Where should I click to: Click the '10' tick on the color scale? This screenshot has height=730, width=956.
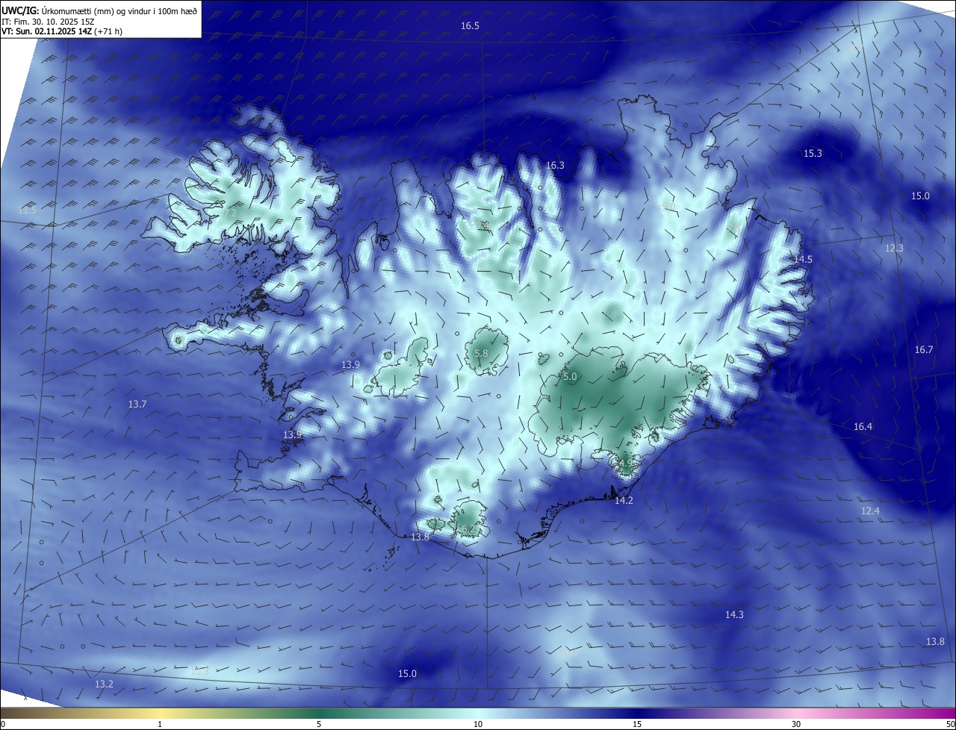point(478,724)
